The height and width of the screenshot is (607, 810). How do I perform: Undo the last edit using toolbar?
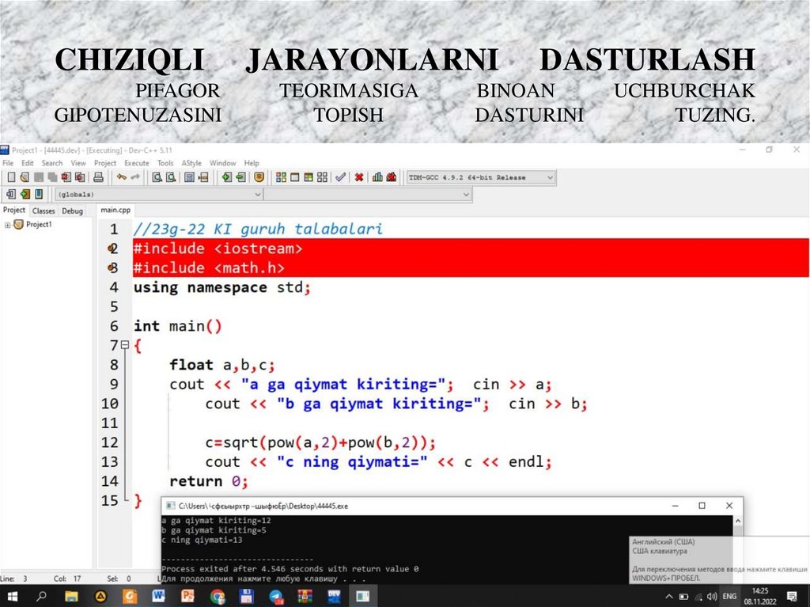121,177
